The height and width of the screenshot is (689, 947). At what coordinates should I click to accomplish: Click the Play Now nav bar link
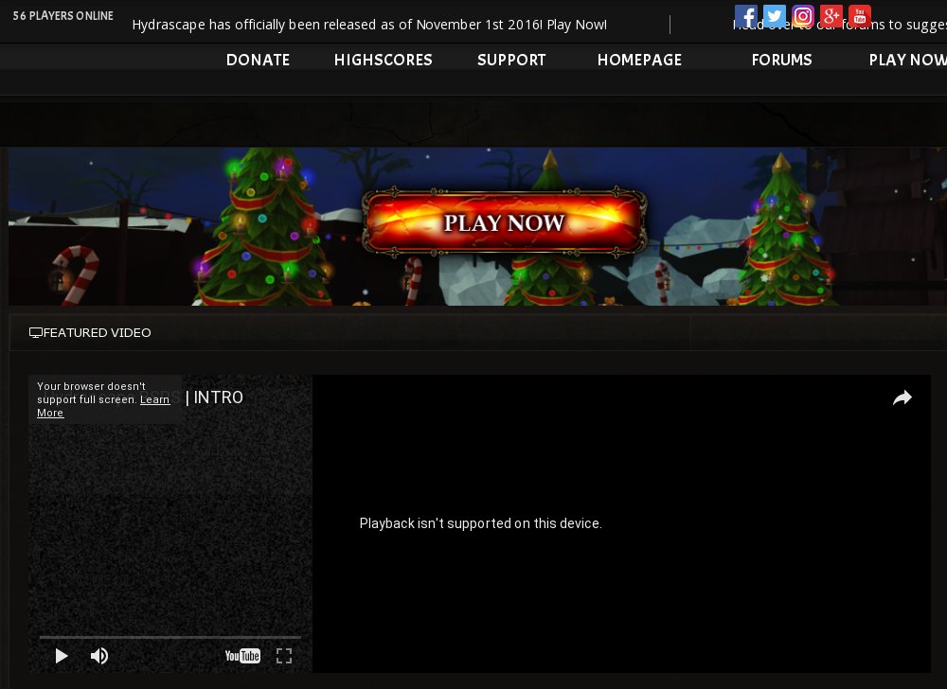point(906,60)
